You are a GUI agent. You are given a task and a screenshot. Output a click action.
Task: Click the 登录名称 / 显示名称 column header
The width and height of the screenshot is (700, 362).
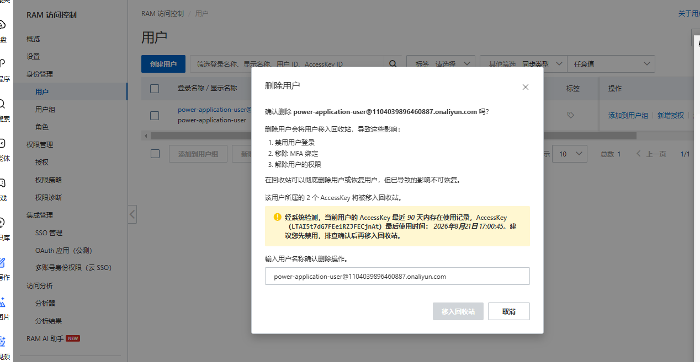(x=207, y=88)
